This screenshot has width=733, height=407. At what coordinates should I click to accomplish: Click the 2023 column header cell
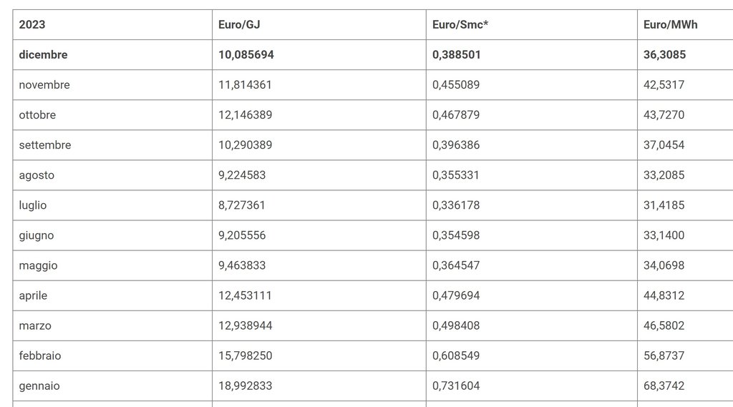tap(32, 25)
